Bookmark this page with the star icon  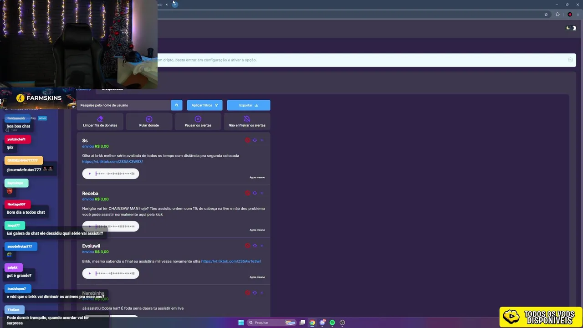point(546,15)
